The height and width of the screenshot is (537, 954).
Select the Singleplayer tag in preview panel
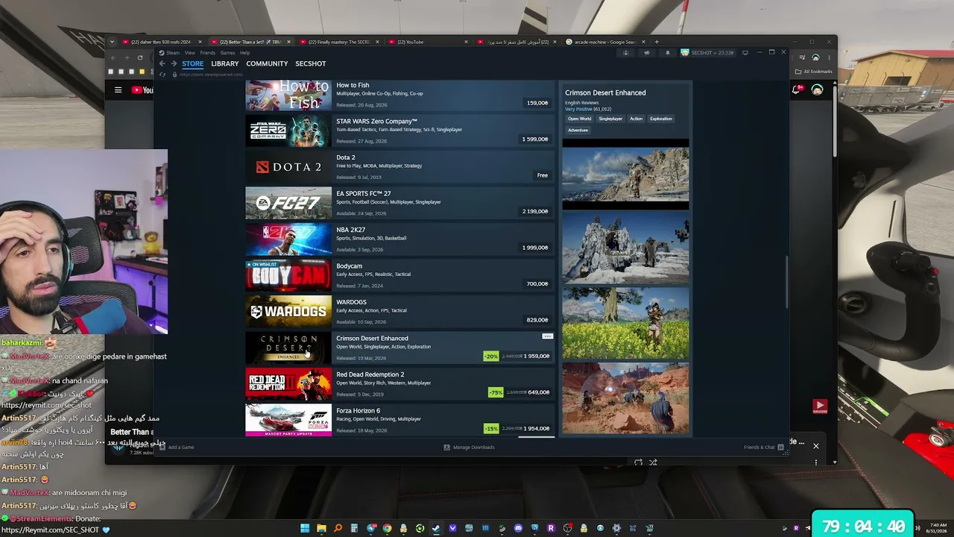point(610,119)
